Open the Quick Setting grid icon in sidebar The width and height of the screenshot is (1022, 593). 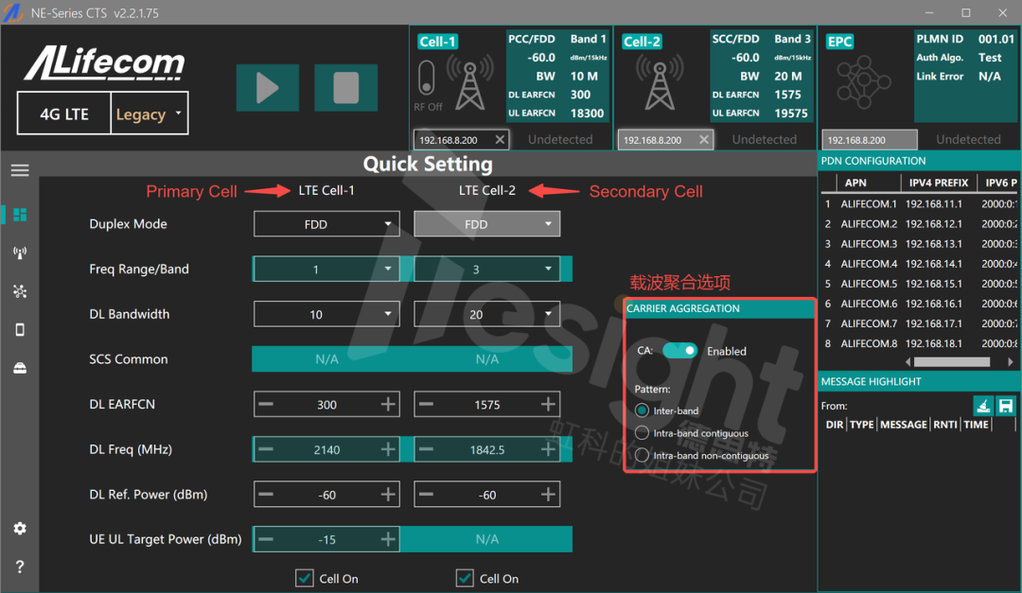pos(20,215)
